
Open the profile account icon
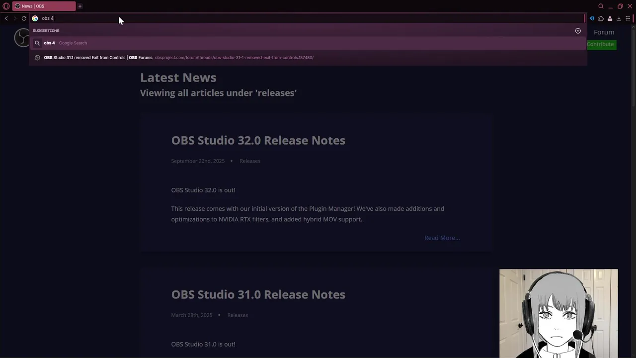click(x=610, y=18)
